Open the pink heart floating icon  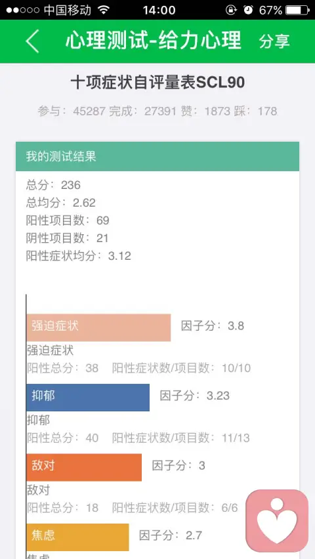coord(277,520)
